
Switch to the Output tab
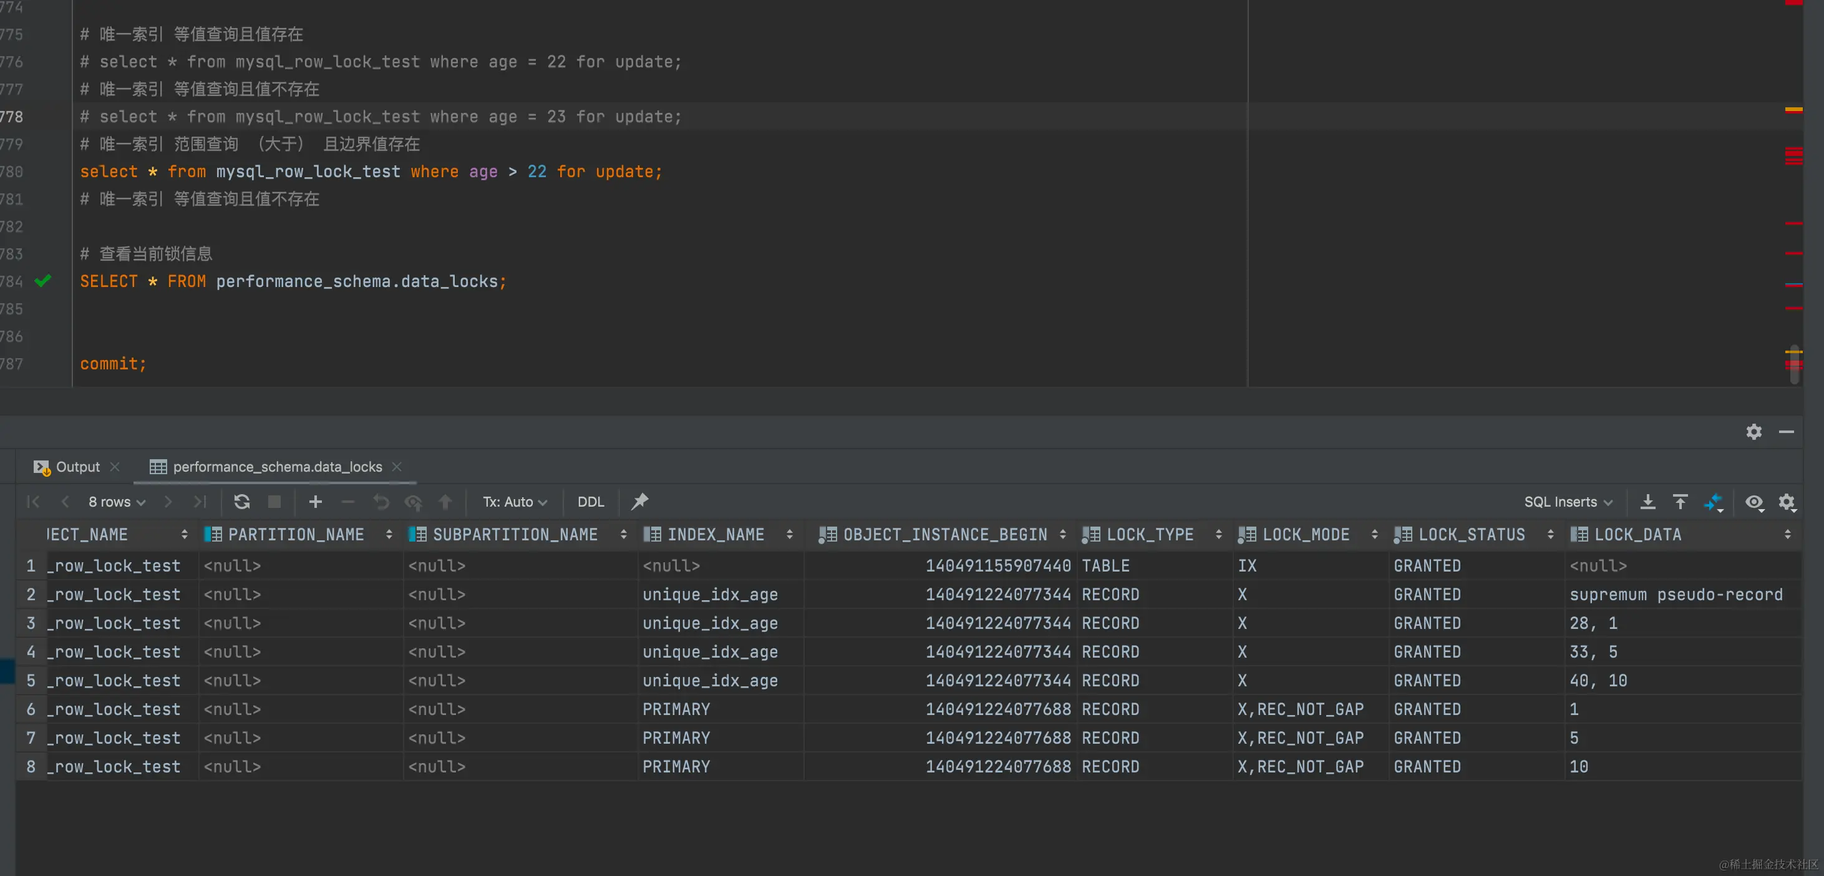click(77, 467)
